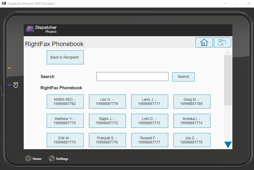Viewport: 254px width, 170px height.
Task: Click the Dispatcher Phoenix logo
Action: click(x=41, y=29)
